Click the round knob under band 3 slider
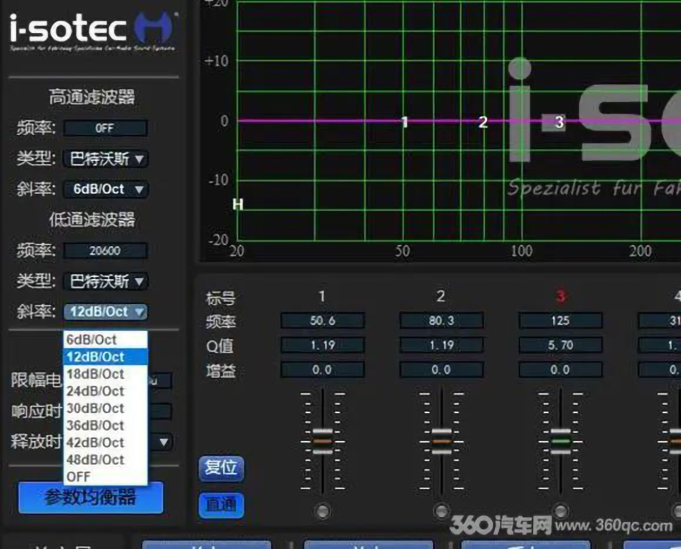This screenshot has width=681, height=549. point(561,511)
